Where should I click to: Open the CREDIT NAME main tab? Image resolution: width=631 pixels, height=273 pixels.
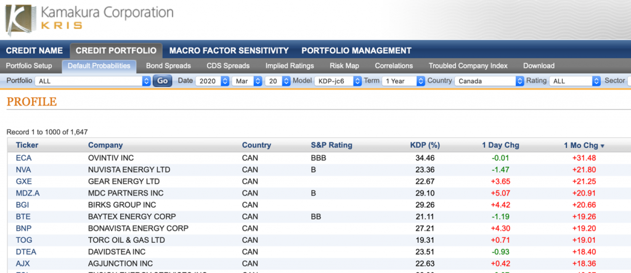[35, 51]
